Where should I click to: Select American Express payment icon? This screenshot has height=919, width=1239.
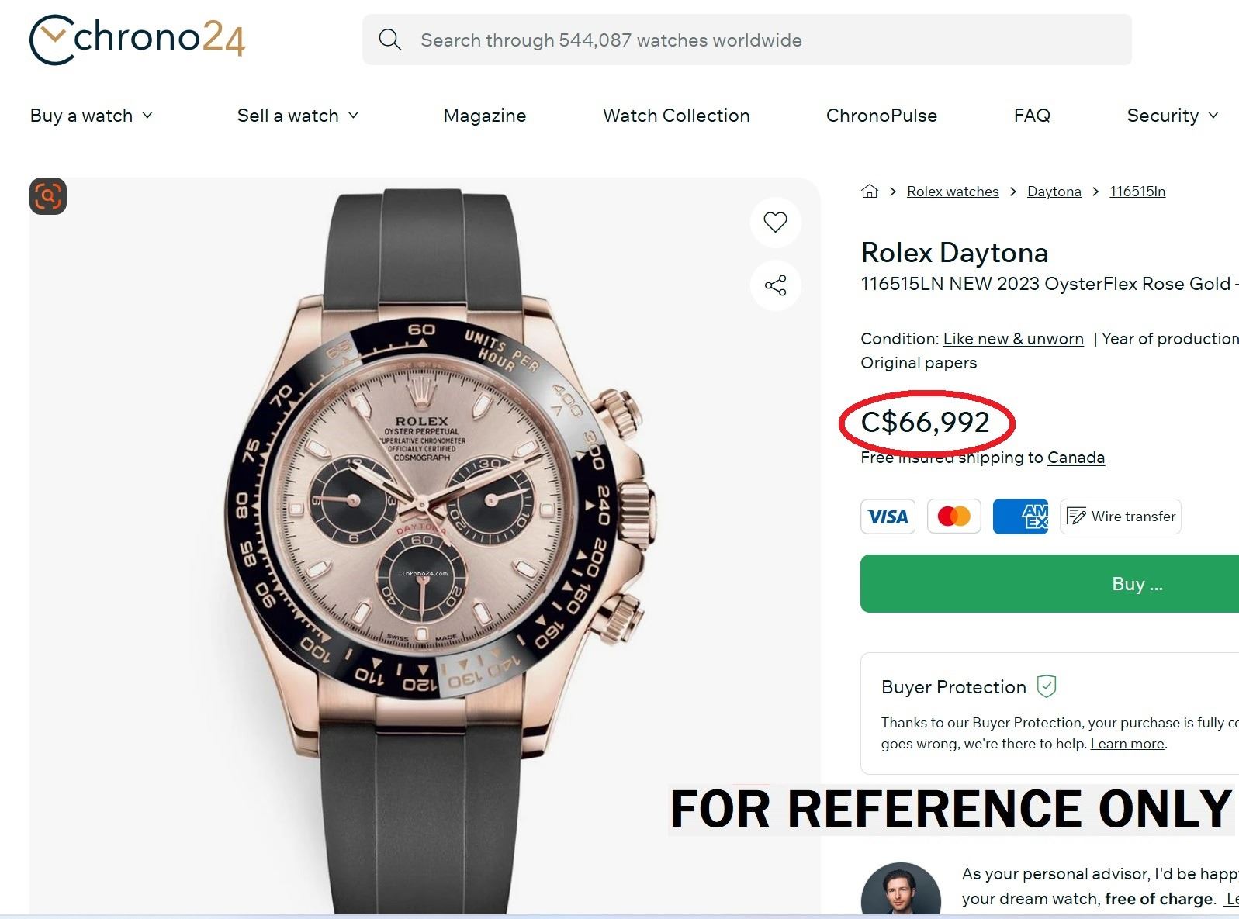pos(1020,517)
